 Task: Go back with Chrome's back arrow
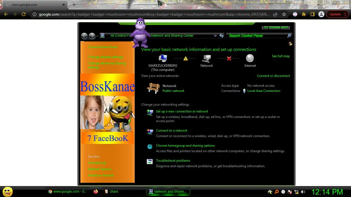click(6, 14)
